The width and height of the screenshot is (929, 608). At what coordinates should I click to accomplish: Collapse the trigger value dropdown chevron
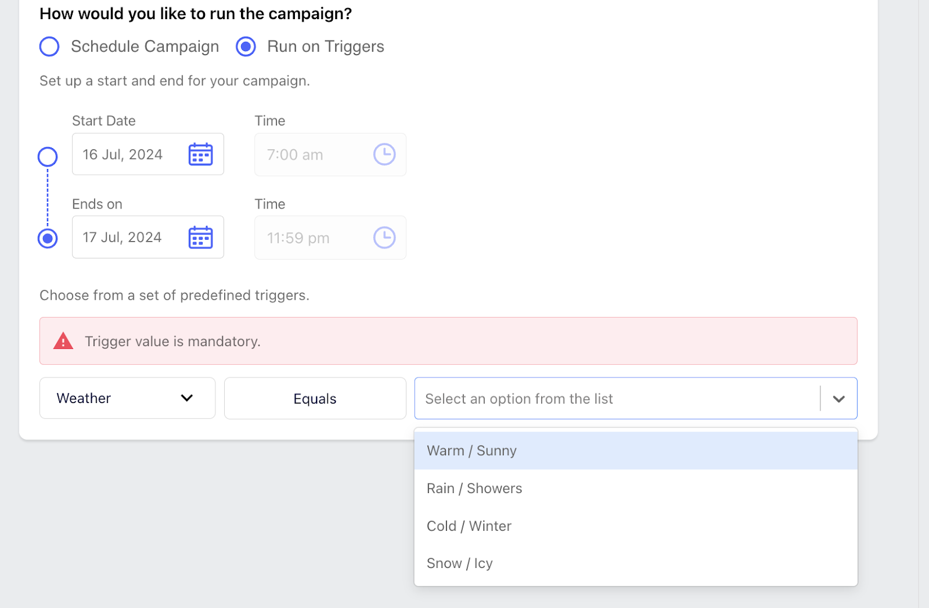tap(838, 399)
